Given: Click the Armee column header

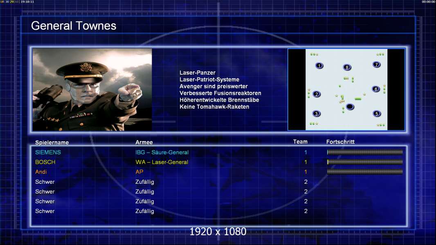Looking at the screenshot, I should pos(144,142).
